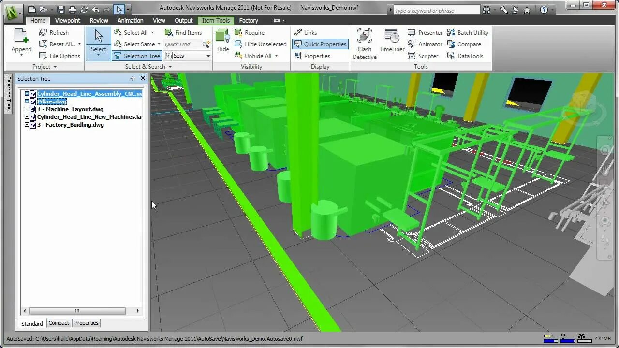The image size is (619, 348).
Task: Open DataTools
Action: 465,56
